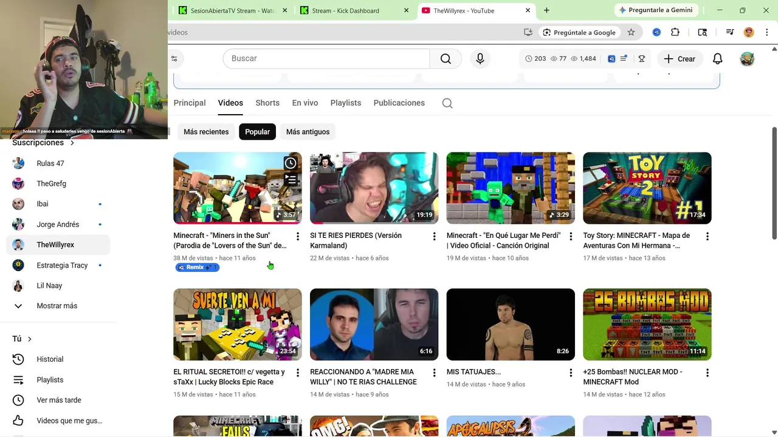This screenshot has width=778, height=437.
Task: Open options for MIS TATUAJES video
Action: (x=571, y=373)
